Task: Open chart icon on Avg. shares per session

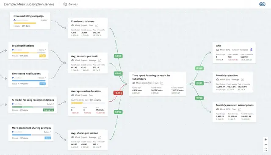Action: click(x=100, y=137)
